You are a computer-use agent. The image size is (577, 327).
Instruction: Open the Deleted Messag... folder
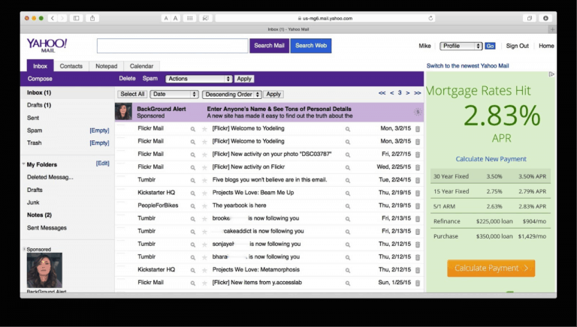coord(50,177)
